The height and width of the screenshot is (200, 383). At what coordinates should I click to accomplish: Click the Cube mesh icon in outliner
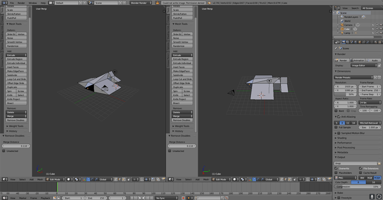342,29
